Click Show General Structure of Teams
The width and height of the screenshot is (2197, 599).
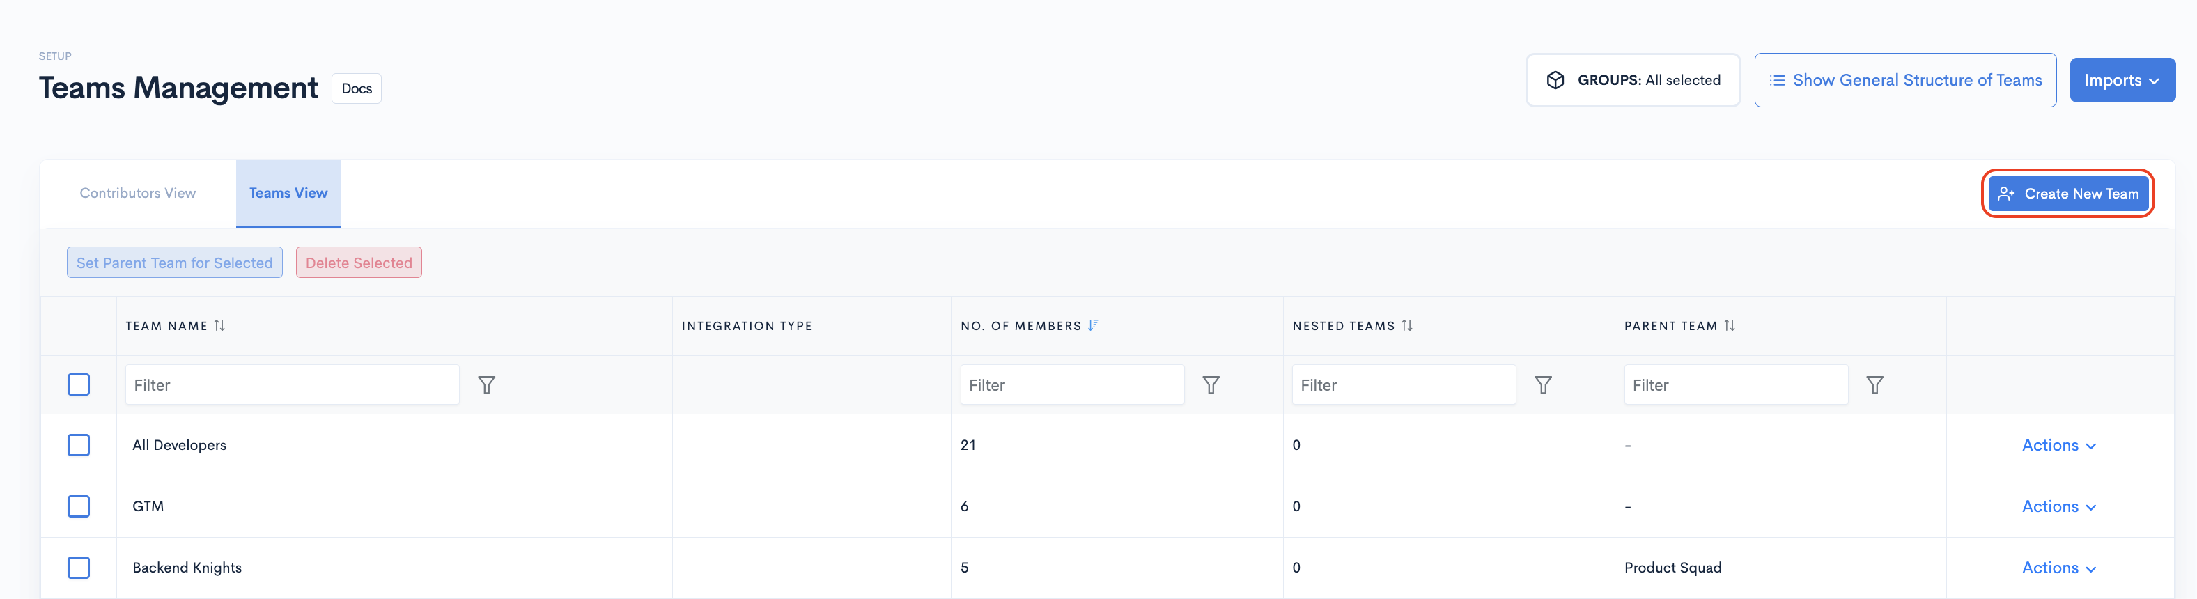(x=1904, y=80)
